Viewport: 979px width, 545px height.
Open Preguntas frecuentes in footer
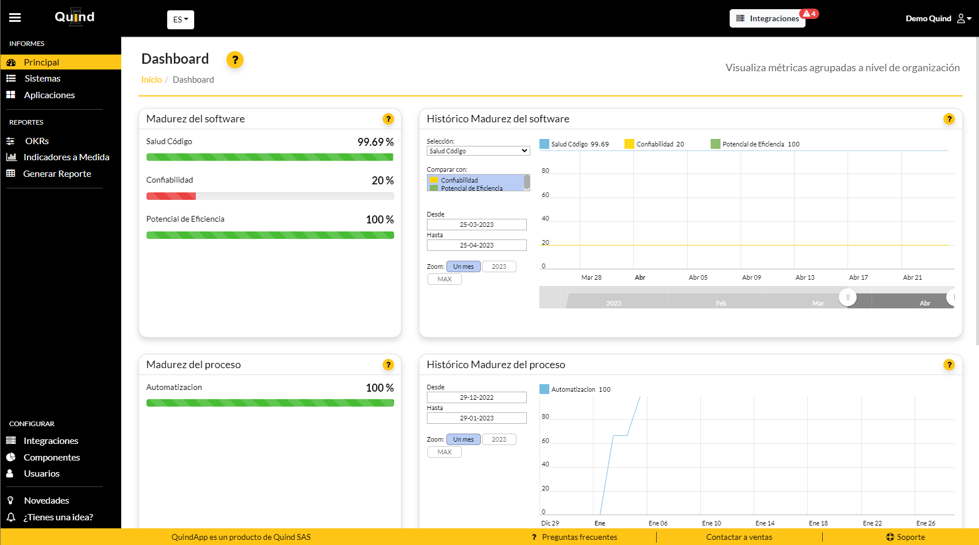pyautogui.click(x=575, y=537)
